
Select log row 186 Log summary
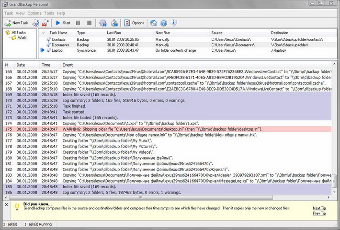pyautogui.click(x=167, y=192)
